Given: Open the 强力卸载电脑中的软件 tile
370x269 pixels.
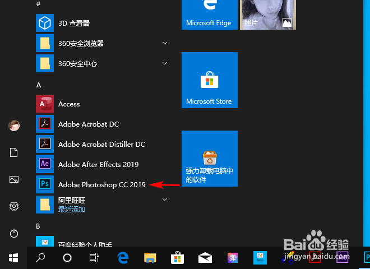Looking at the screenshot, I should click(210, 159).
